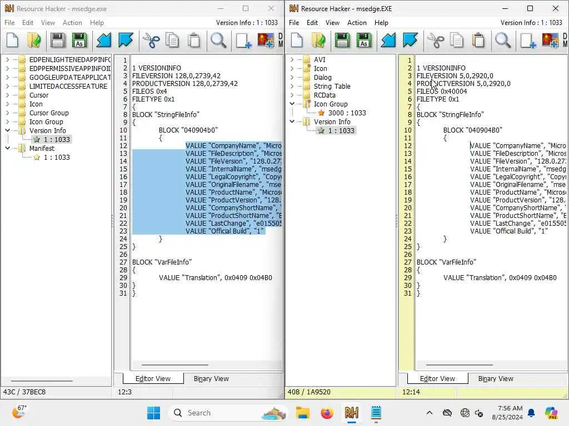Image resolution: width=569 pixels, height=426 pixels.
Task: Click right-pointing blue arrow icon in left window
Action: click(126, 40)
